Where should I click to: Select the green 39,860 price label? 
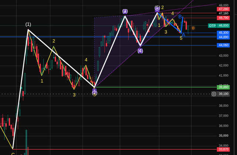(x=223, y=87)
